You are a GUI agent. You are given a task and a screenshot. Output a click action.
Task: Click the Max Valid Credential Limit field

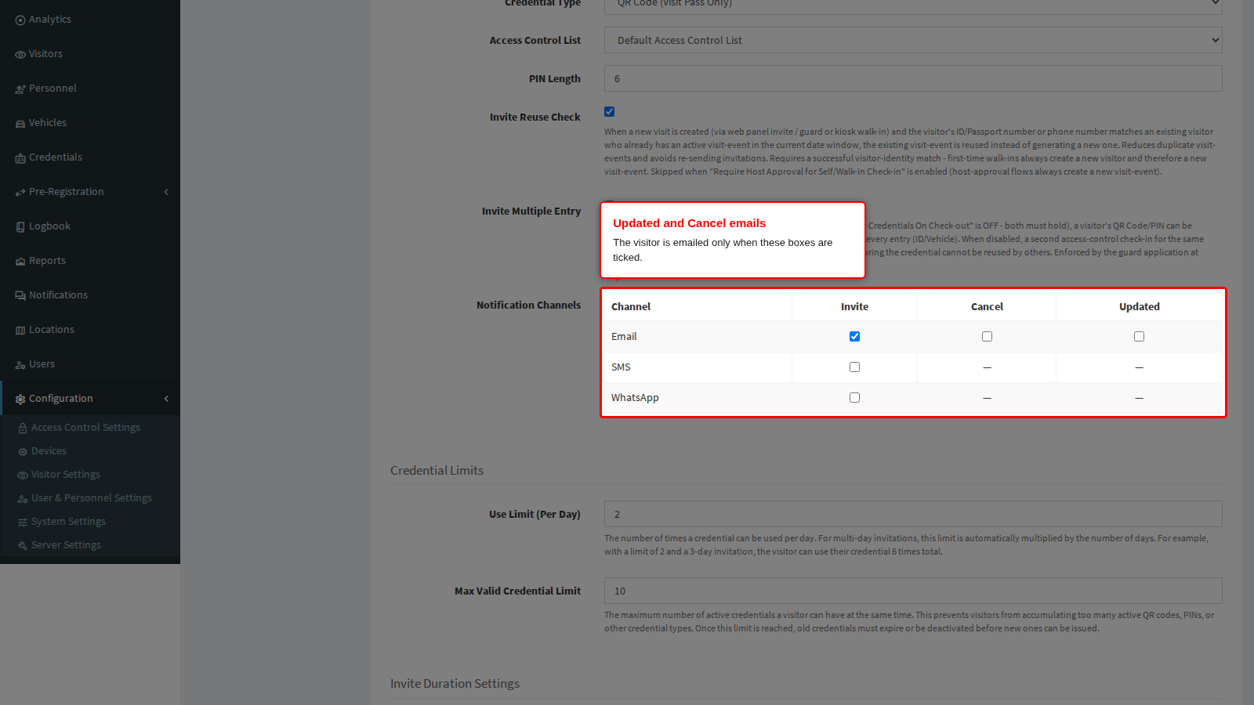pos(913,591)
